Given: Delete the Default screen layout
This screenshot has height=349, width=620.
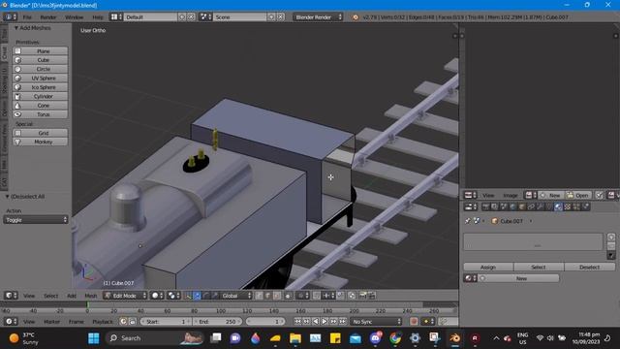Looking at the screenshot, I should pos(191,17).
